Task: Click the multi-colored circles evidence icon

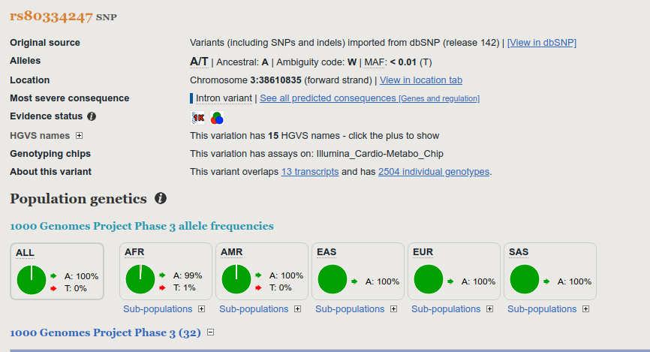Action: (x=217, y=118)
